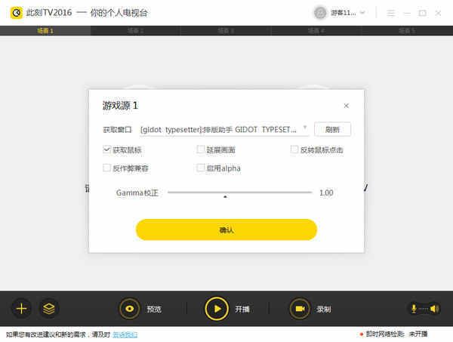
Task: Switch to the fourth scene tab
Action: point(316,31)
